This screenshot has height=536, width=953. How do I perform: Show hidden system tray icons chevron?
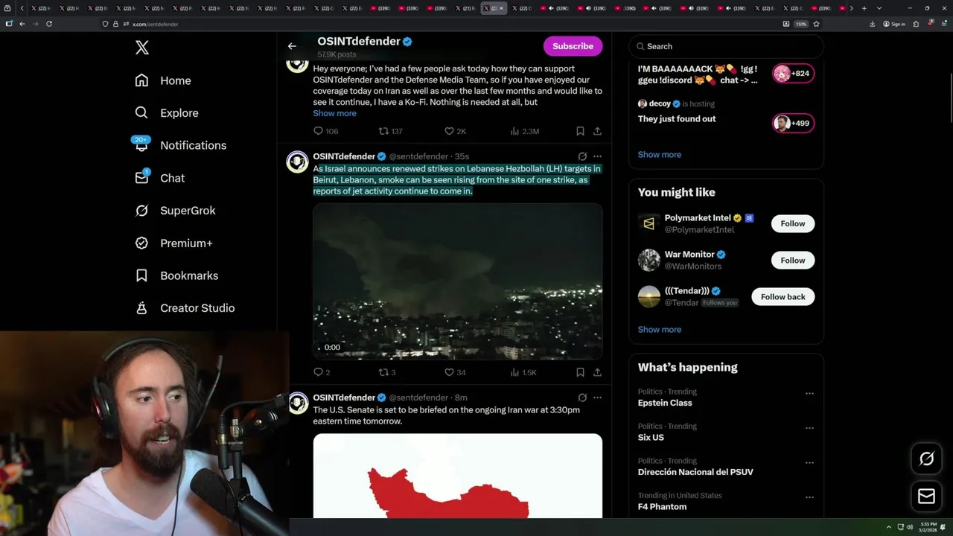coord(888,527)
